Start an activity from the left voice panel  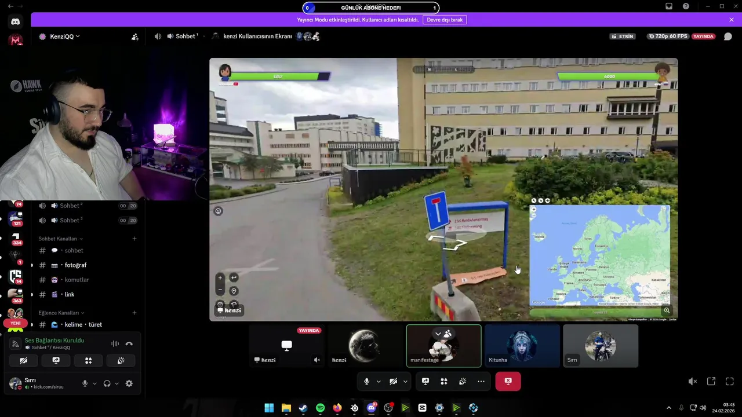pyautogui.click(x=88, y=360)
